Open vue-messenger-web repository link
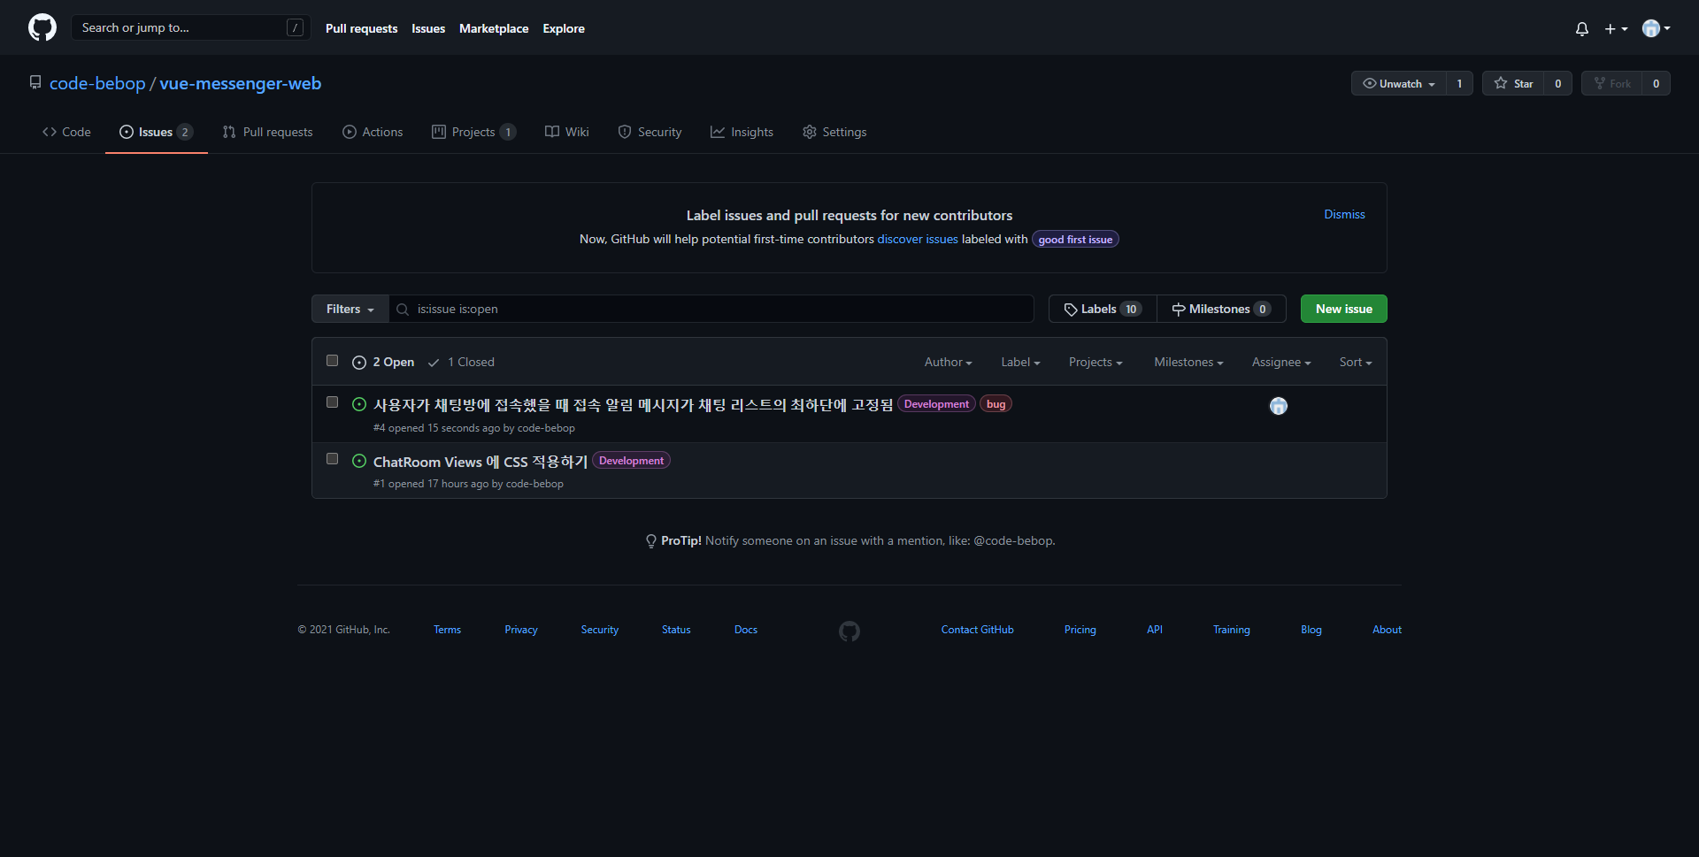The width and height of the screenshot is (1699, 857). point(241,83)
